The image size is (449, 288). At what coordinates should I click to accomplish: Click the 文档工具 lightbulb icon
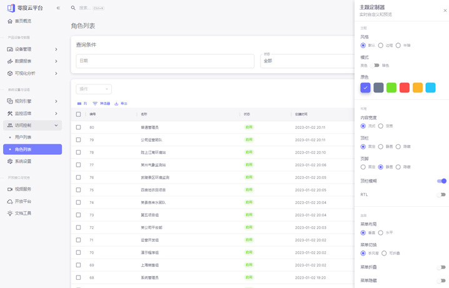(x=10, y=213)
